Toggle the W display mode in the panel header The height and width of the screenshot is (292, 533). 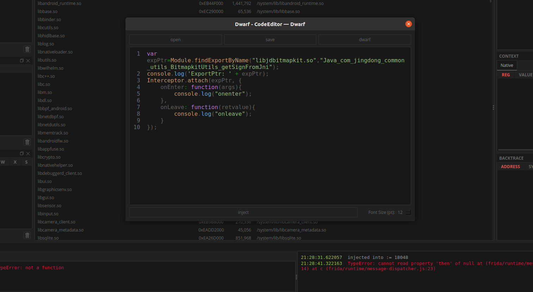point(3,162)
